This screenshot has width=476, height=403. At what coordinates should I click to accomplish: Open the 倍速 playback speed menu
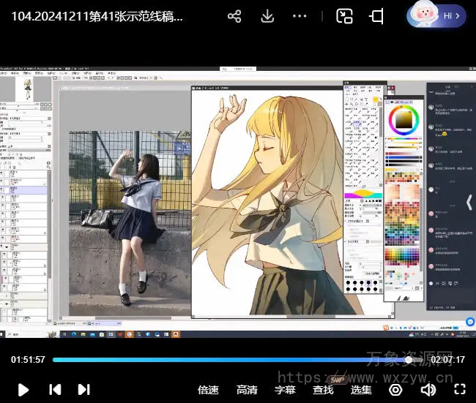pos(209,390)
